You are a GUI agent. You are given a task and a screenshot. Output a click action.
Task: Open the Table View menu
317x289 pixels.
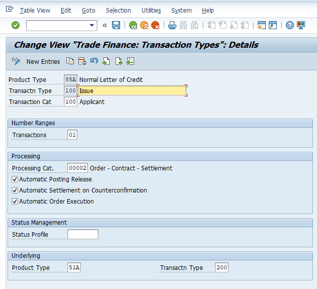click(x=35, y=10)
